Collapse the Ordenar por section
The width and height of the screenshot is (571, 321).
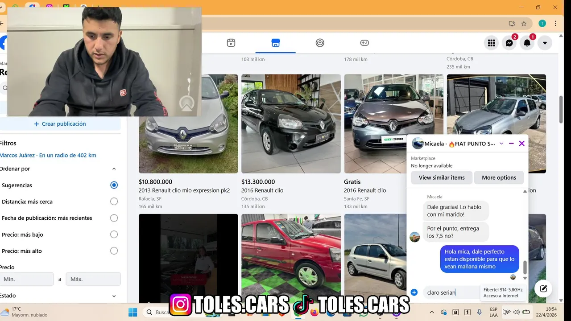click(114, 169)
